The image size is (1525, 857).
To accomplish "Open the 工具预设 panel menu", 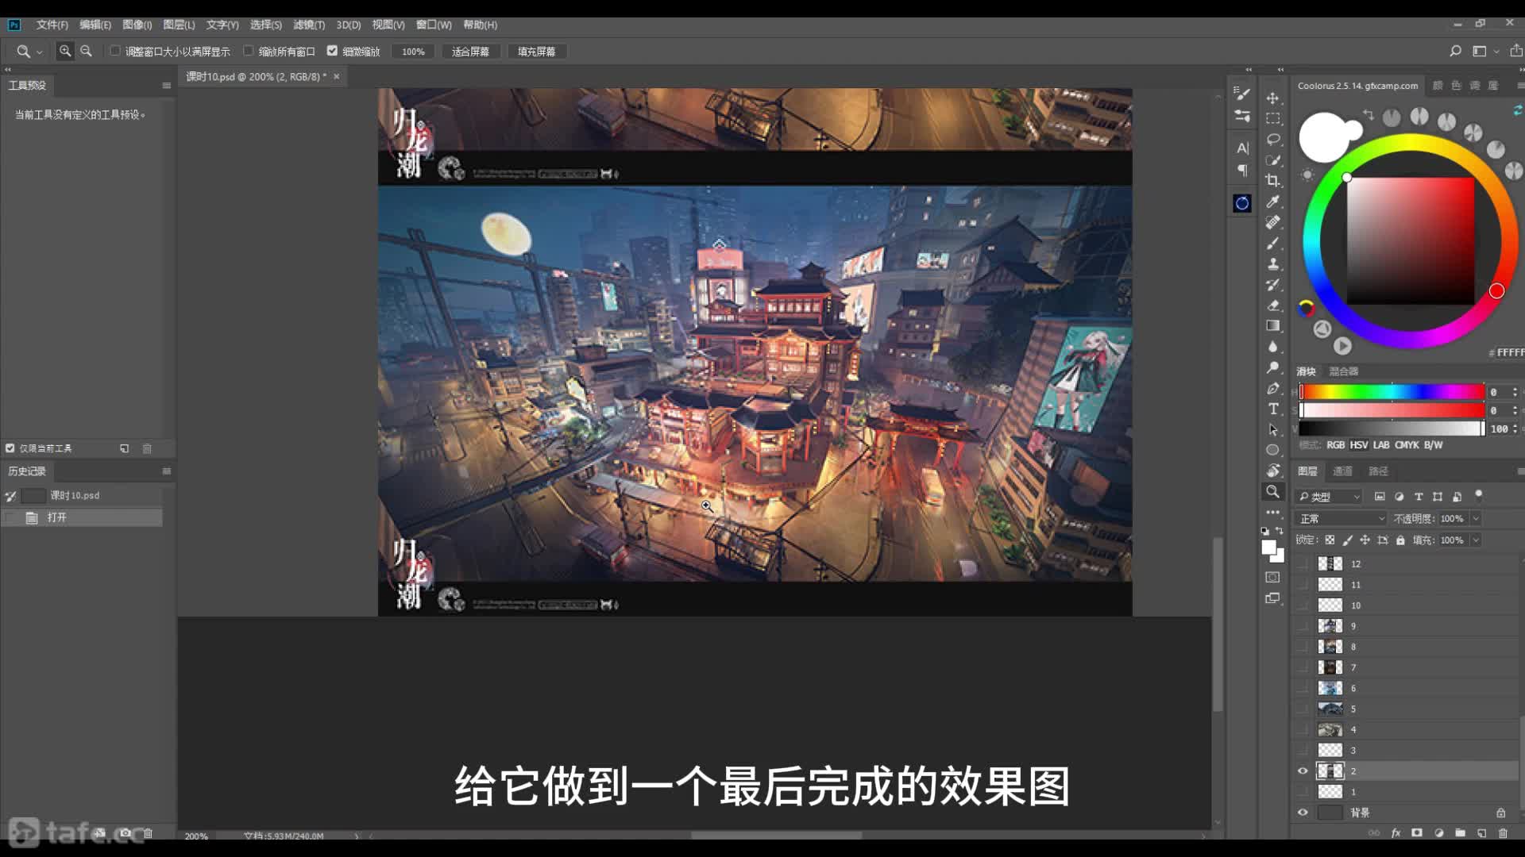I will pyautogui.click(x=166, y=85).
